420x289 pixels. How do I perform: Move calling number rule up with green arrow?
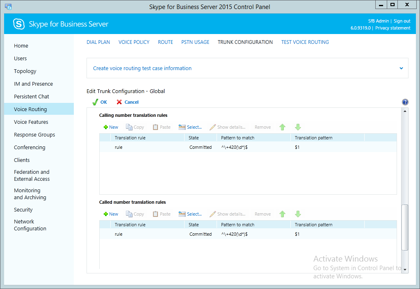[x=282, y=127]
